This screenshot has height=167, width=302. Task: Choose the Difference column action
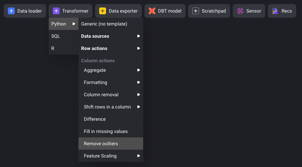[111, 119]
